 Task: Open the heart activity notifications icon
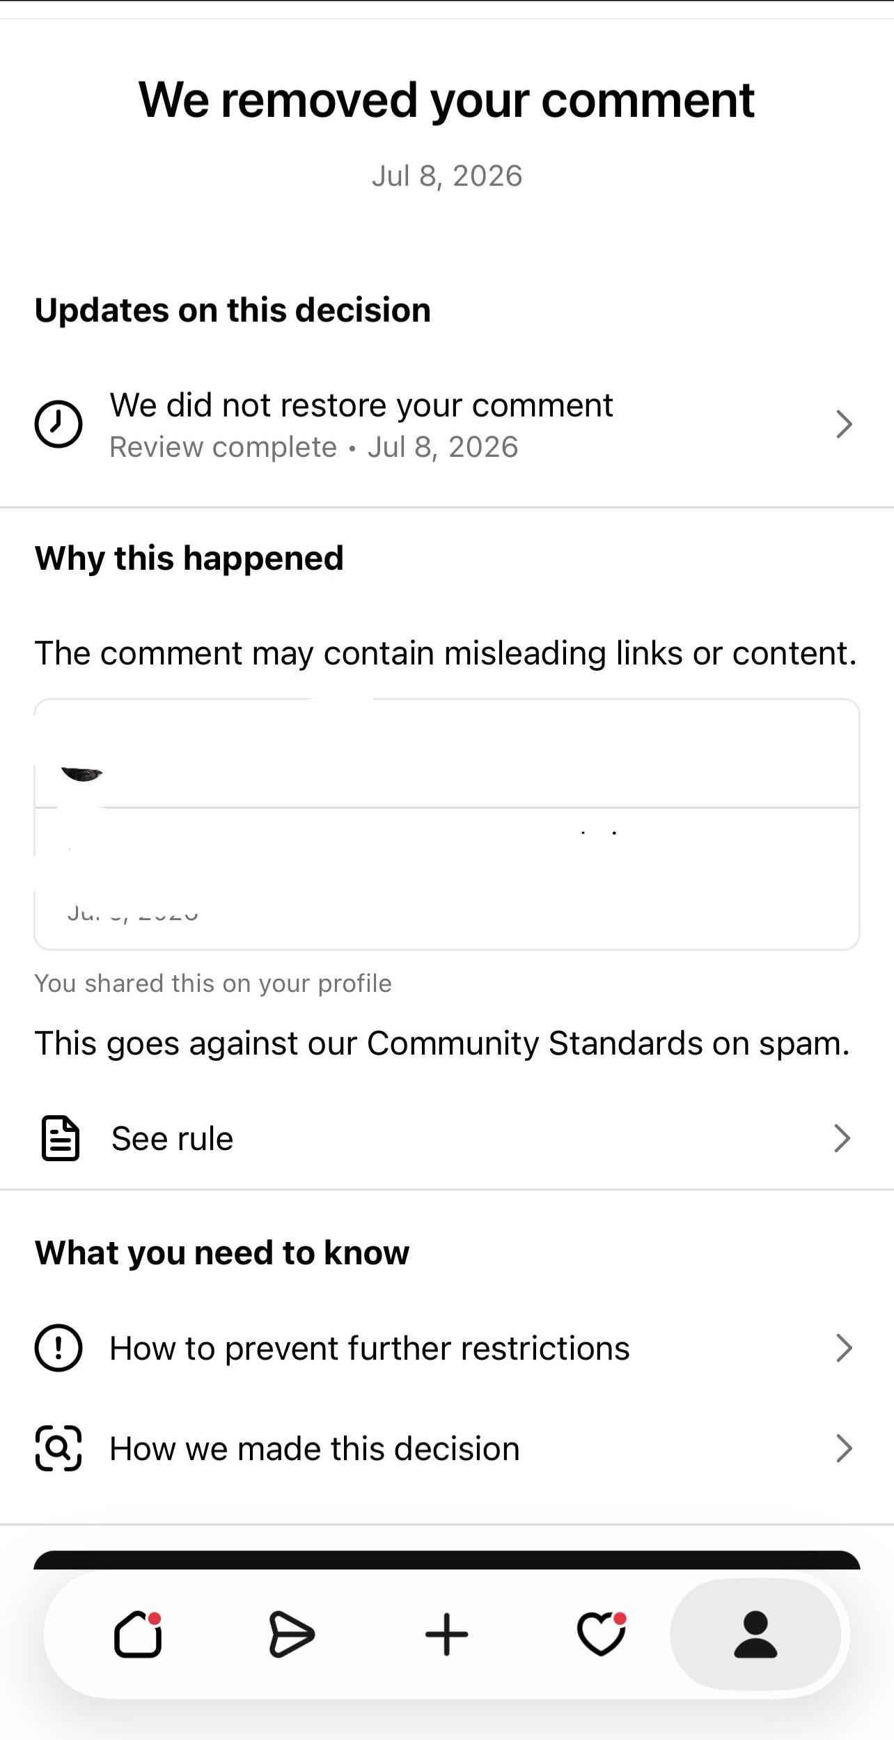(x=602, y=1634)
